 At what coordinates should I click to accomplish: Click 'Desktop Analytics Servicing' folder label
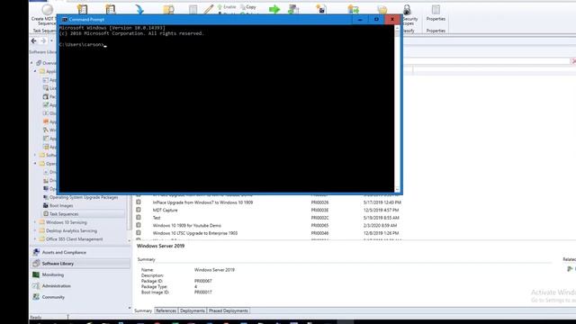click(x=72, y=230)
